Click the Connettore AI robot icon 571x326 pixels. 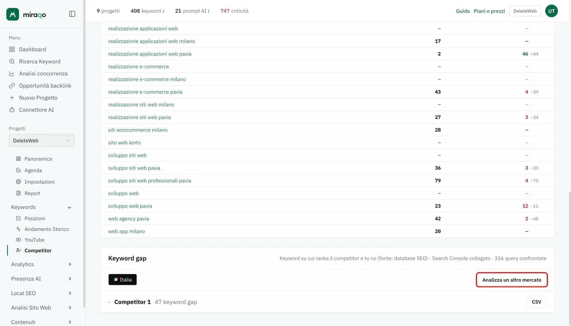[12, 110]
